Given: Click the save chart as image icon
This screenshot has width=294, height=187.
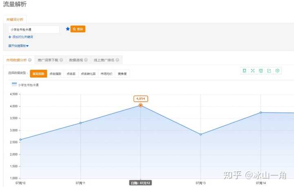Looking at the screenshot, I should [x=261, y=70].
